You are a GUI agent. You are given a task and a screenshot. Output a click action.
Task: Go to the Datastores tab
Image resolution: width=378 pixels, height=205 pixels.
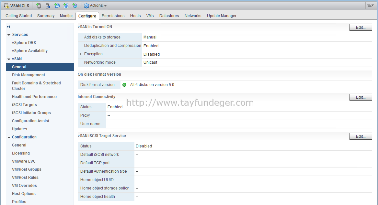click(x=169, y=16)
